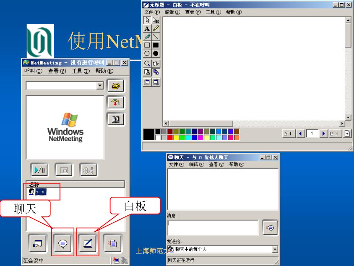
Task: Go to previous Whiteboard page arrow
Action: 300,134
